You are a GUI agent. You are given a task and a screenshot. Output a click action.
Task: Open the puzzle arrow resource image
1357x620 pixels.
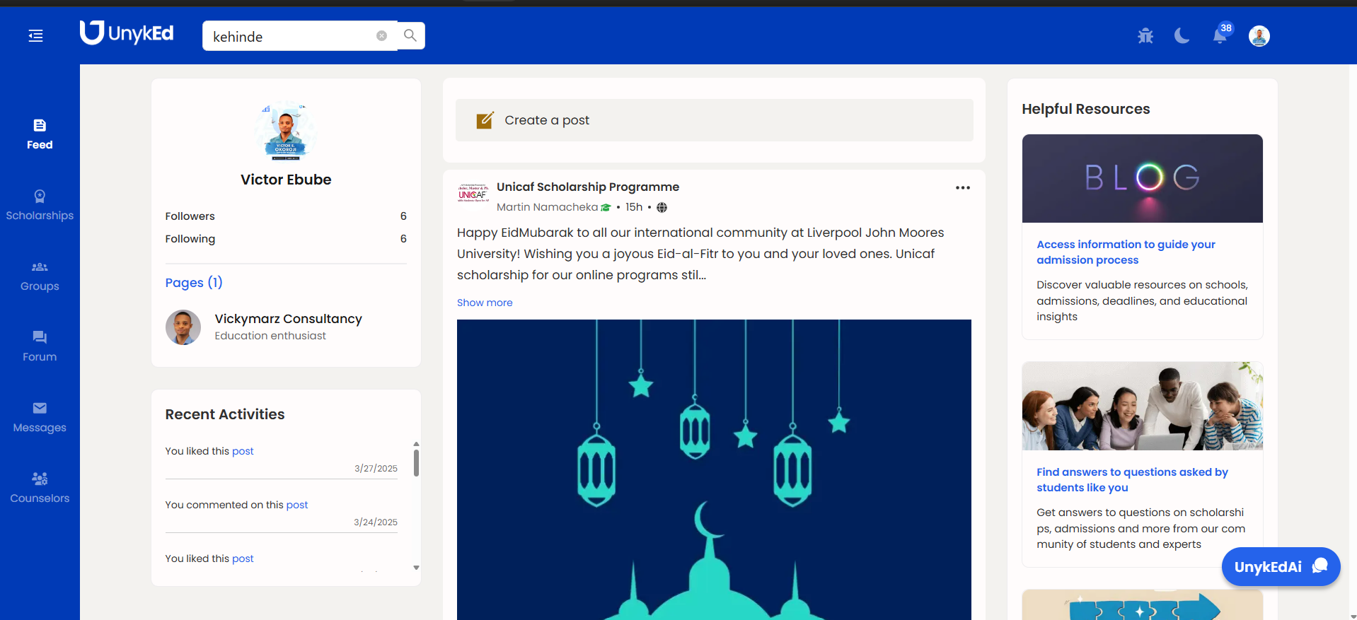click(1142, 605)
